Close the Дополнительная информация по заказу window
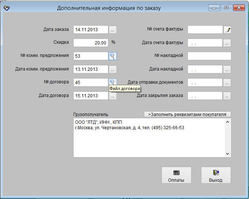The width and height of the screenshot is (249, 199). [x=239, y=8]
